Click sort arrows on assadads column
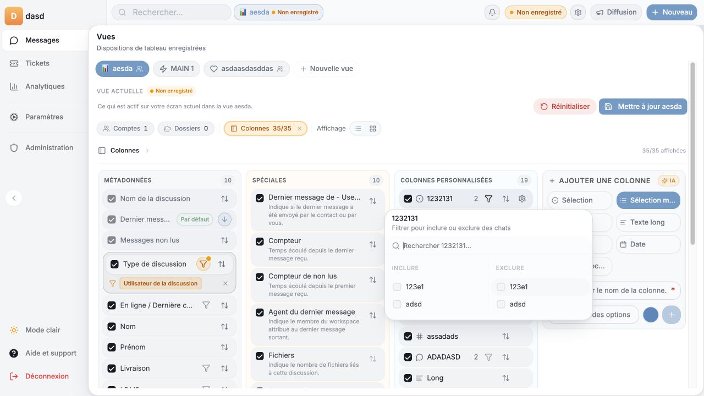 click(x=505, y=336)
